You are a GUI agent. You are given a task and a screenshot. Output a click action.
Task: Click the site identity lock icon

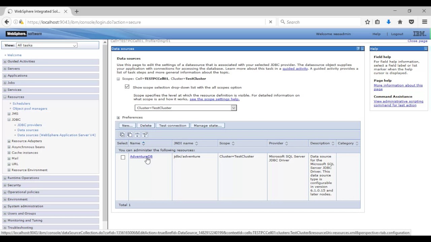[x=22, y=22]
